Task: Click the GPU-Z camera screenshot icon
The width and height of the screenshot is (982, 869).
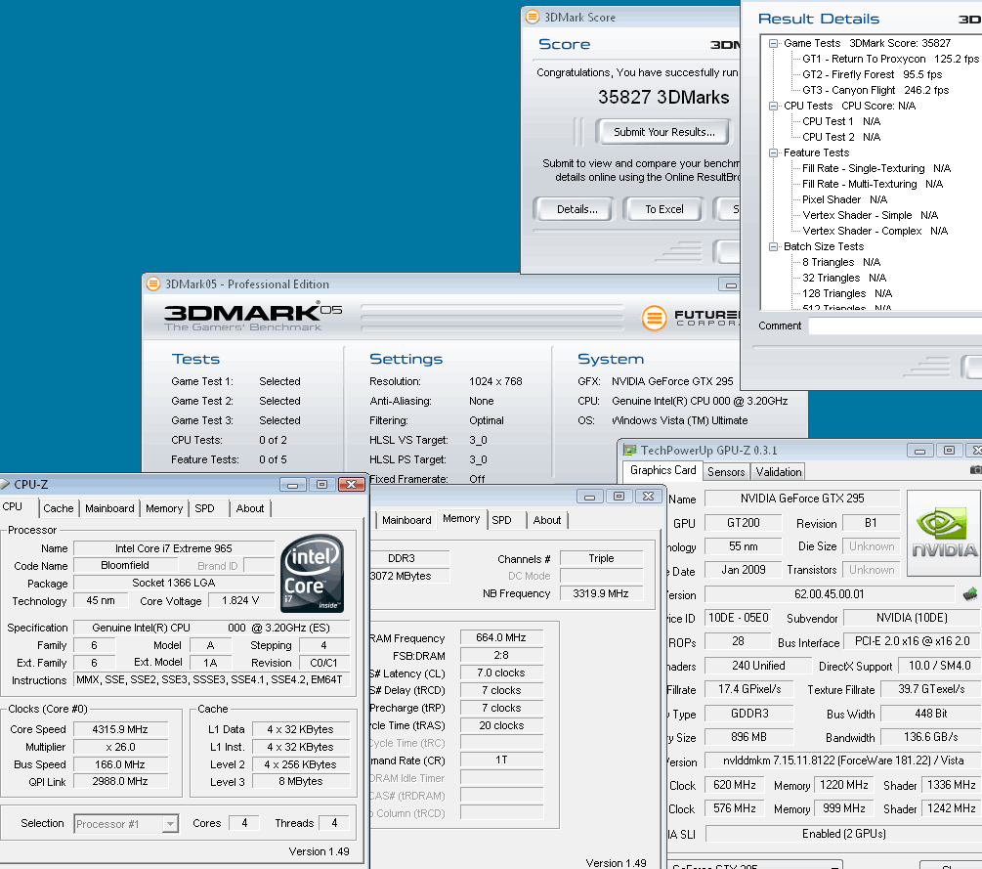Action: 976,469
